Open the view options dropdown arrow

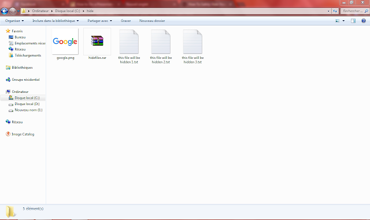343,21
